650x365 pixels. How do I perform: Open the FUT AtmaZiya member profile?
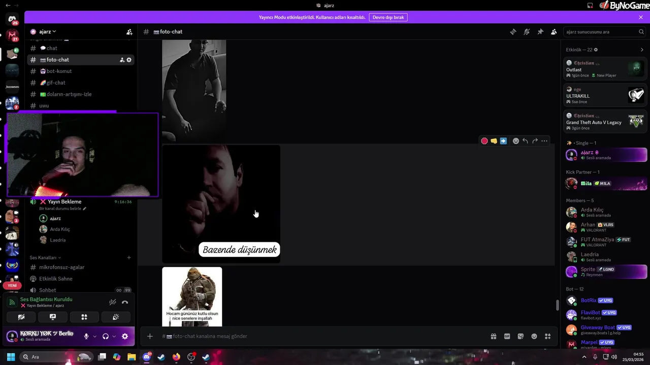605,242
